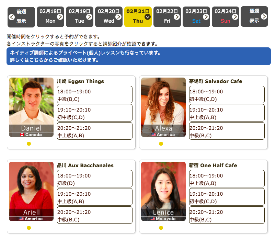Click the yellow dot under Daniel's photo
The height and width of the screenshot is (242, 276).
tap(29, 144)
